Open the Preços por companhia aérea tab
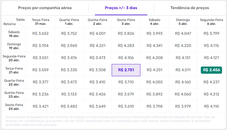This screenshot has height=130, width=227. pyautogui.click(x=45, y=8)
